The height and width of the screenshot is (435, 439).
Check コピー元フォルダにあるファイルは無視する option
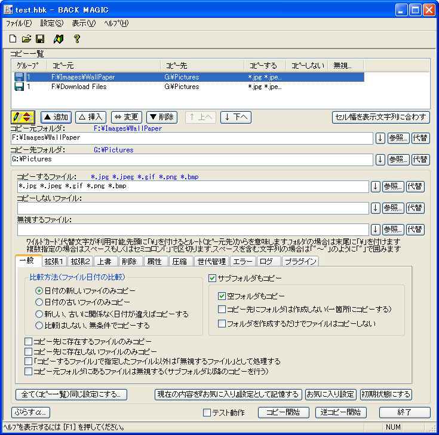tap(28, 372)
